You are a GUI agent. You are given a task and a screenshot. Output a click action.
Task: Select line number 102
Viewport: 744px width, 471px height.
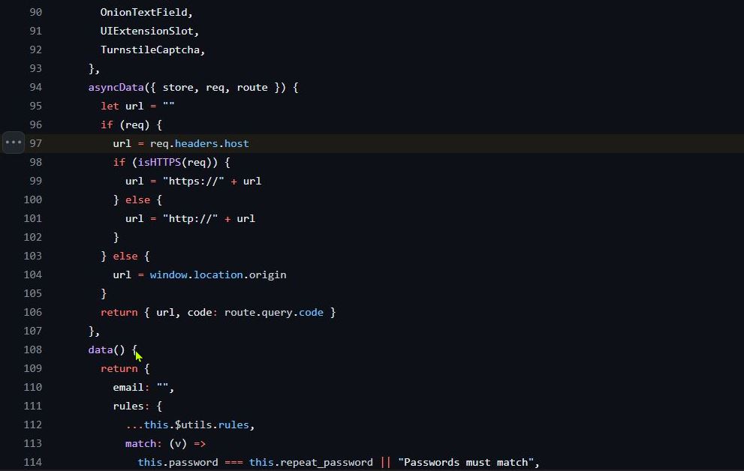click(33, 237)
